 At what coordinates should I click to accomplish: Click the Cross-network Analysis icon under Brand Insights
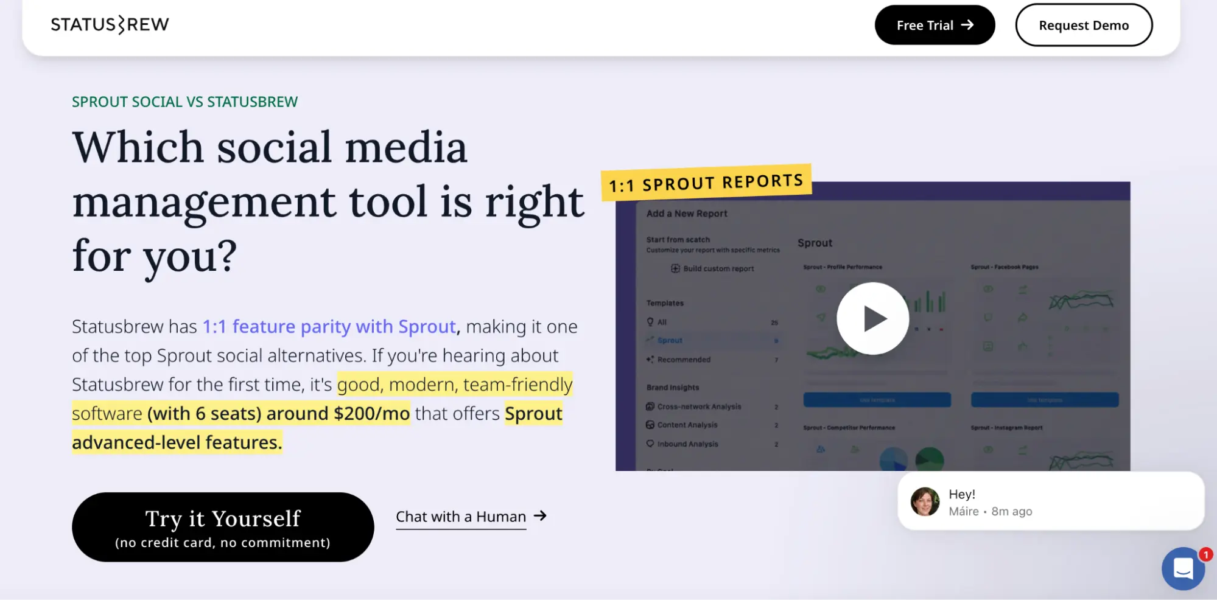(x=650, y=406)
